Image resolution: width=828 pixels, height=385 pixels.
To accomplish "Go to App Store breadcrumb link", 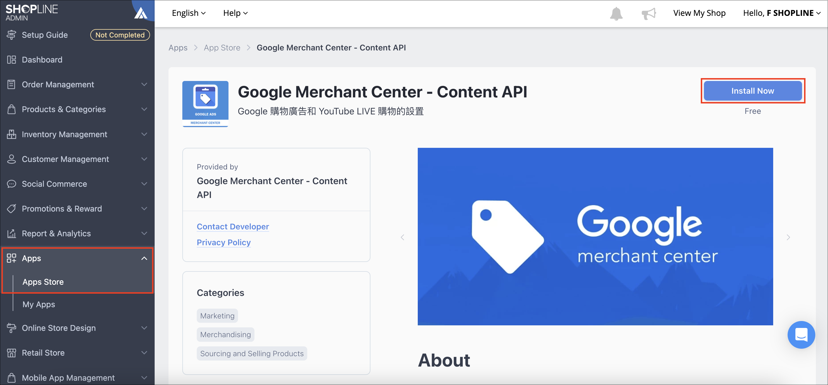I will pos(222,48).
